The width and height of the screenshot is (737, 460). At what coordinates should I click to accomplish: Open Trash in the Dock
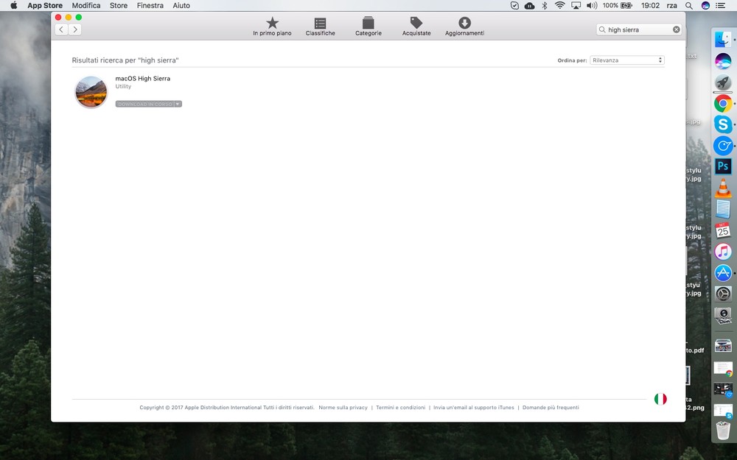point(723,430)
